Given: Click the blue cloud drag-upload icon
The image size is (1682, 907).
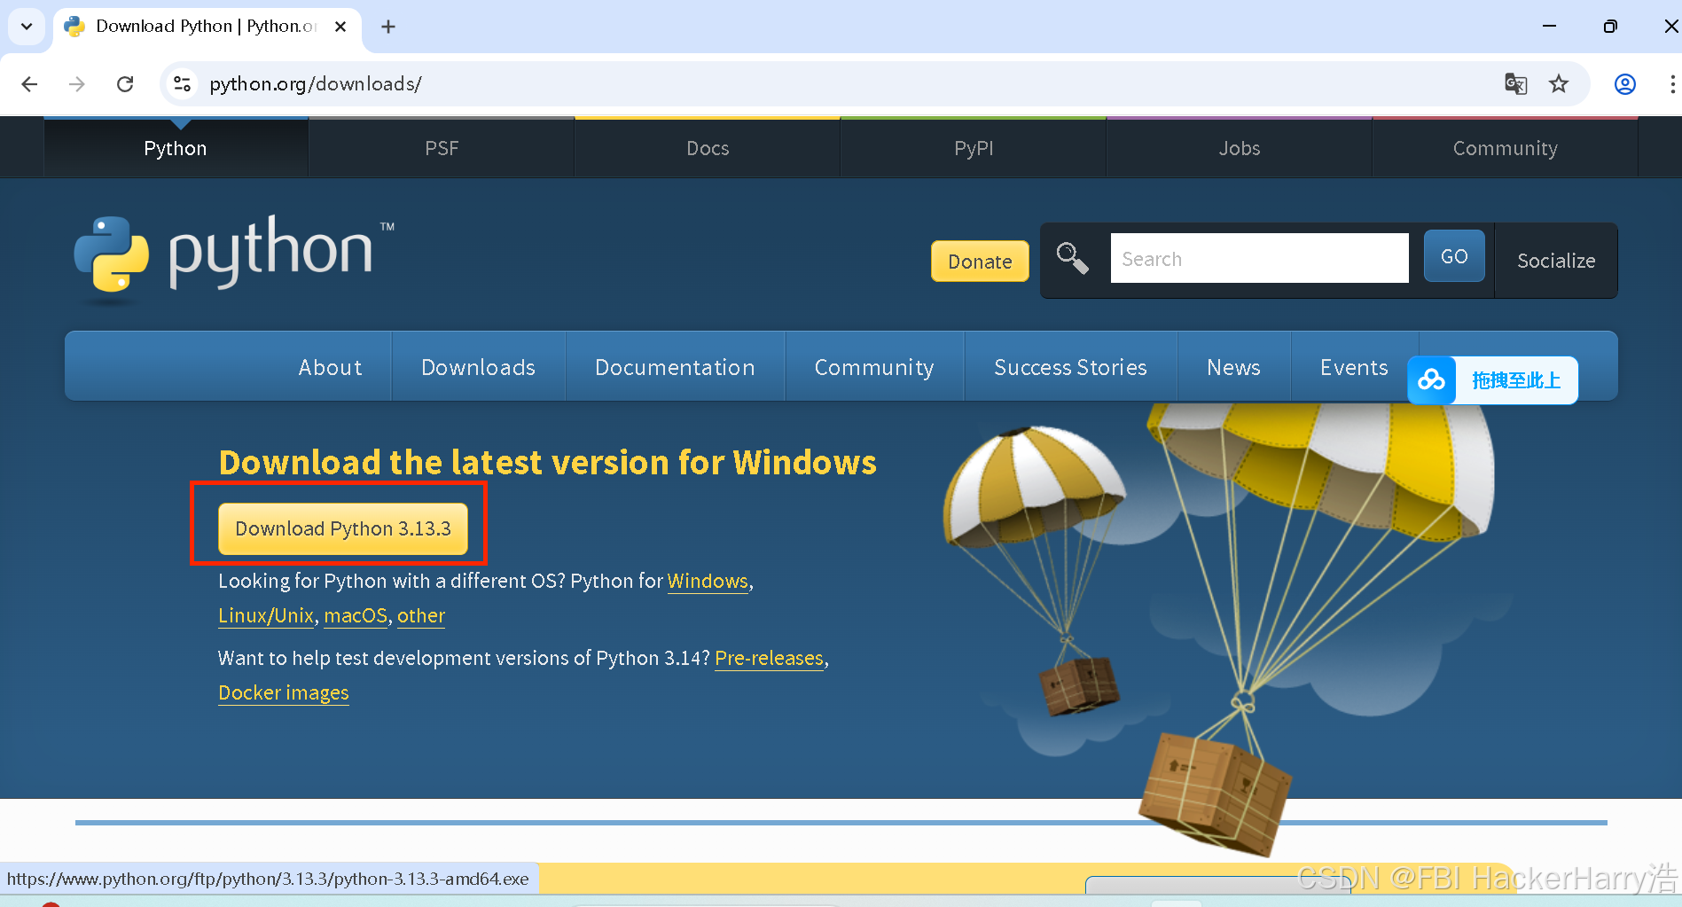Looking at the screenshot, I should 1431,380.
